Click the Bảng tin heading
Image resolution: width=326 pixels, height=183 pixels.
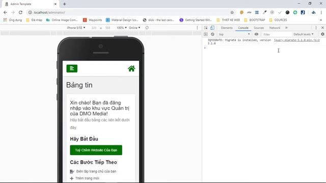[79, 85]
